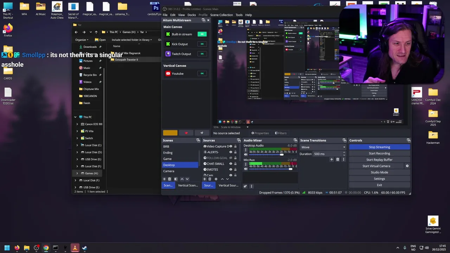This screenshot has width=450, height=253.
Task: Move source up arrow in Sources toolbar
Action: point(222,179)
